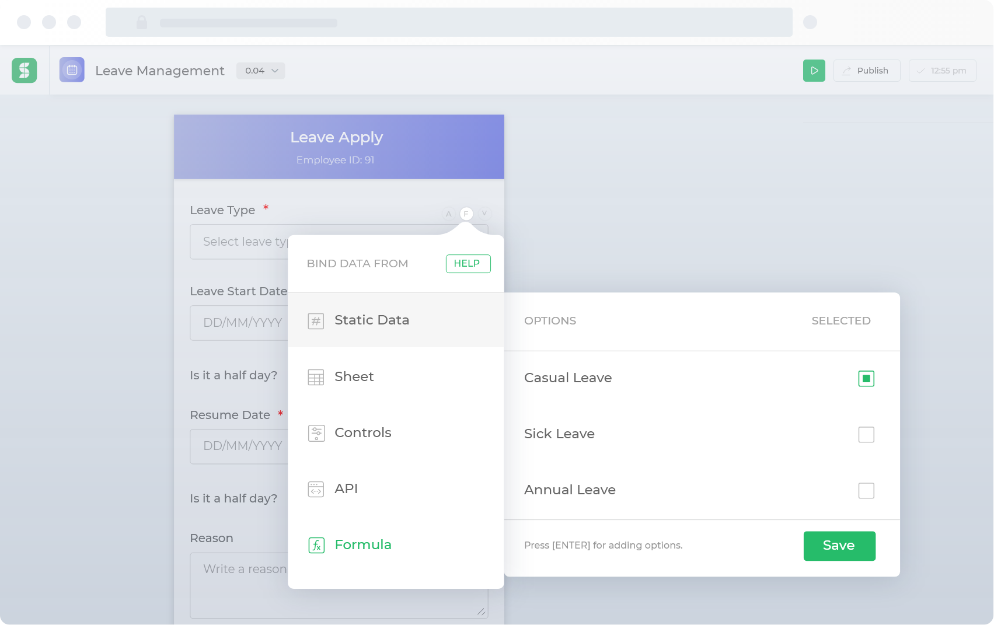Open the 0.04 version dropdown
The width and height of the screenshot is (994, 625).
coord(261,71)
